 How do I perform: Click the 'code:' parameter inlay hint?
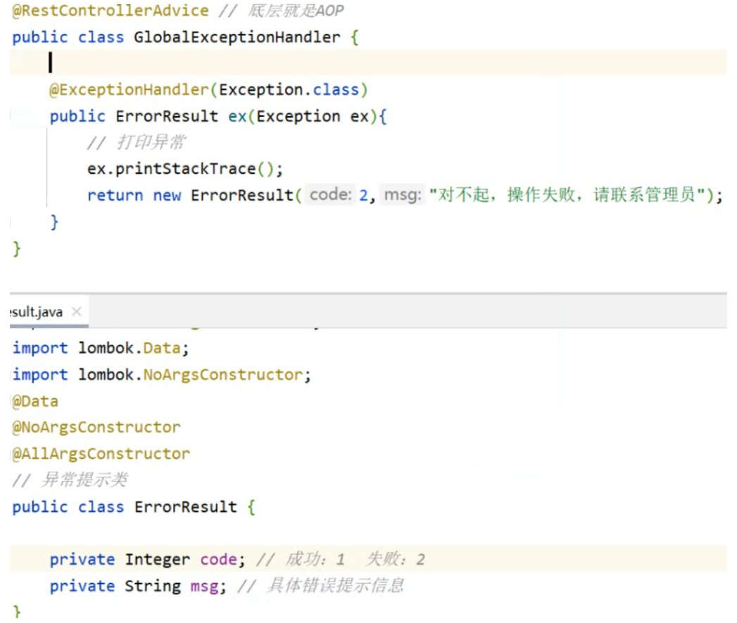pyautogui.click(x=330, y=195)
